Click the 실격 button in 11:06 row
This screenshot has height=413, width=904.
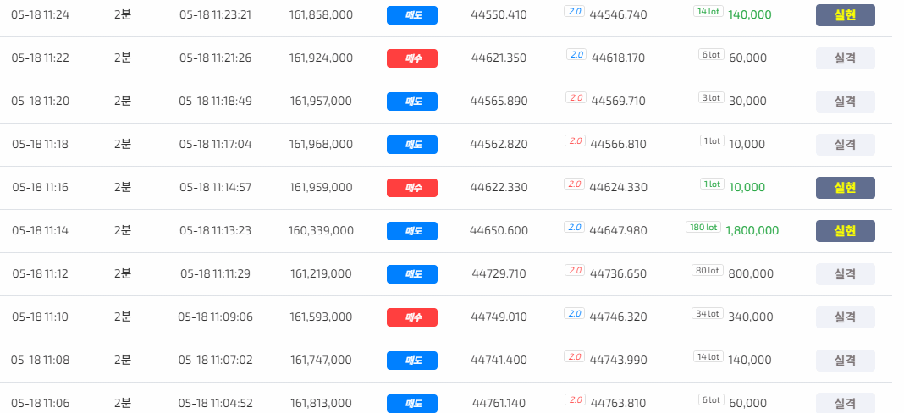click(846, 403)
